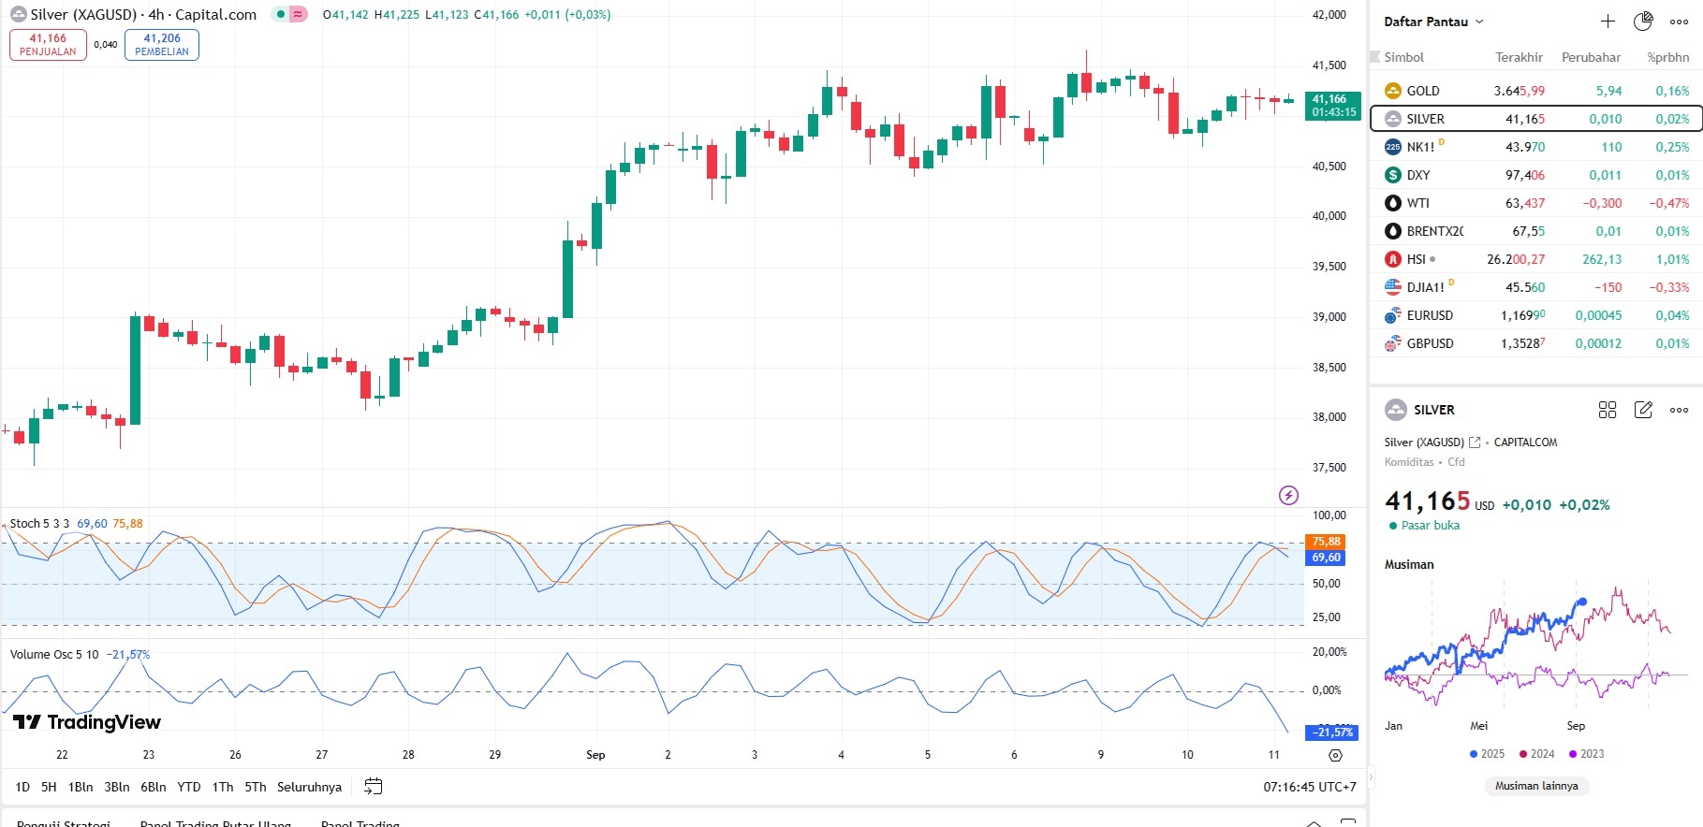Click the grid layout icon beside SILVER
This screenshot has height=827, width=1703.
click(1608, 410)
